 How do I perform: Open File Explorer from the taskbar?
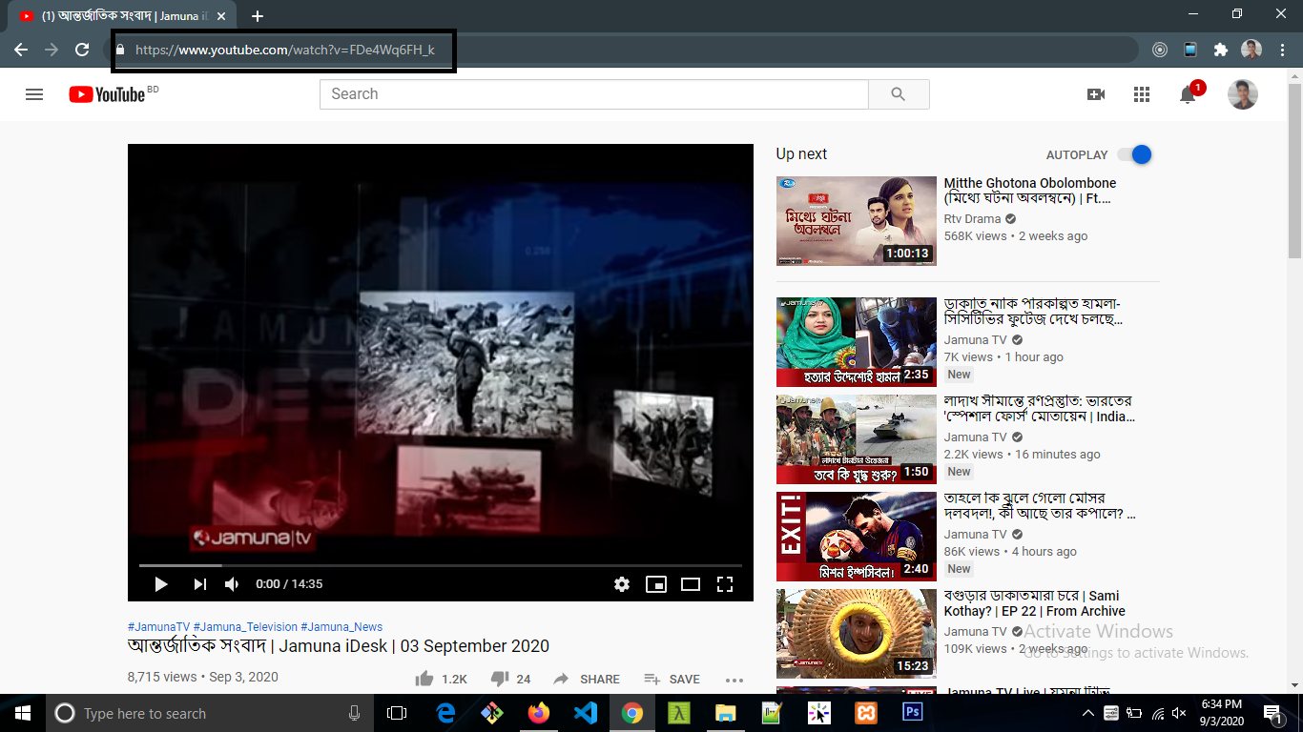pyautogui.click(x=726, y=713)
